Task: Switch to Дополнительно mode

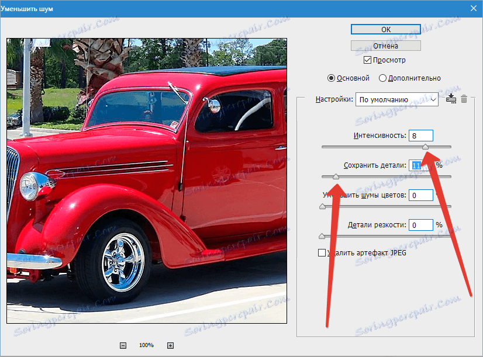Action: [x=382, y=78]
